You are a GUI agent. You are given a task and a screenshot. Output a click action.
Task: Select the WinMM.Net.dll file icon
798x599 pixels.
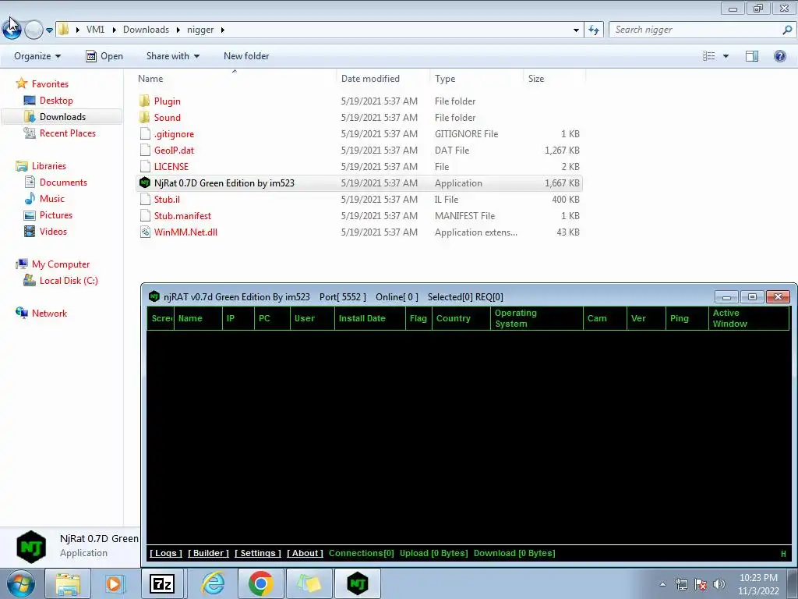pyautogui.click(x=144, y=232)
